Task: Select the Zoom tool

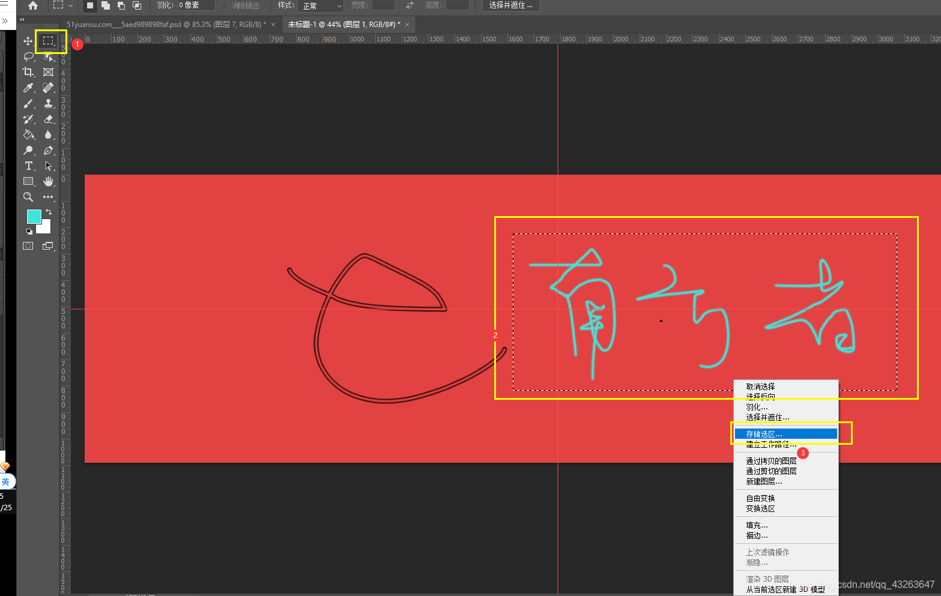Action: coord(28,197)
